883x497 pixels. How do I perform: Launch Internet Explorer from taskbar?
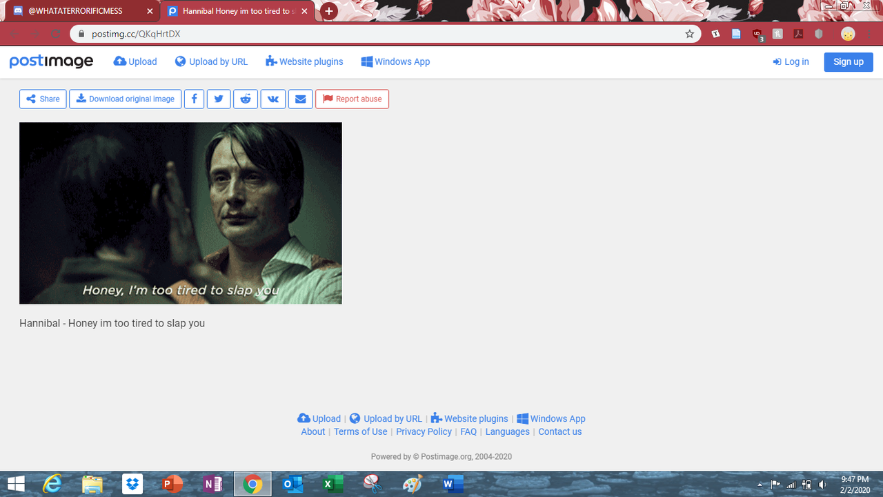52,485
